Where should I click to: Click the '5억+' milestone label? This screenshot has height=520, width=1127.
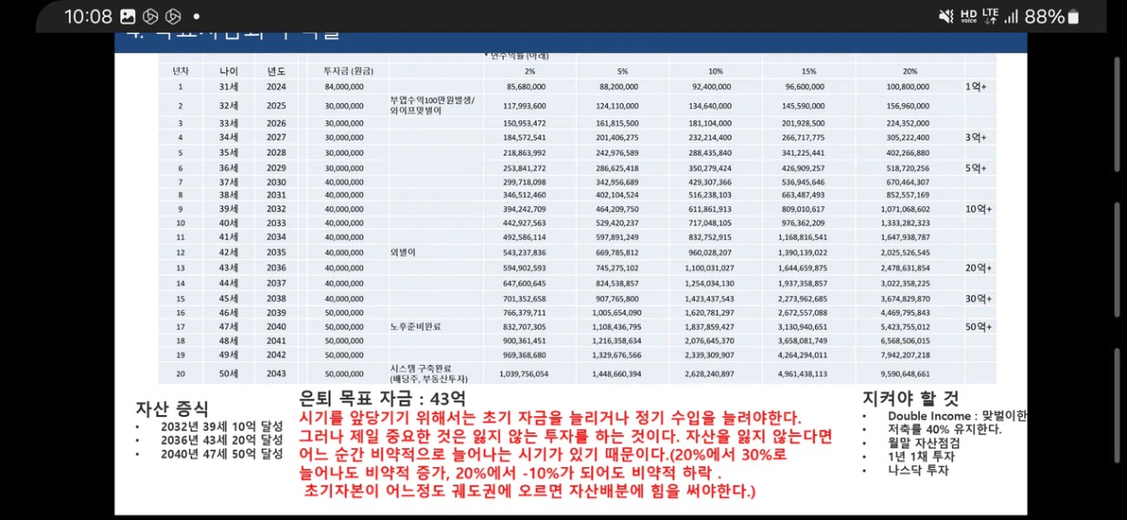click(977, 168)
